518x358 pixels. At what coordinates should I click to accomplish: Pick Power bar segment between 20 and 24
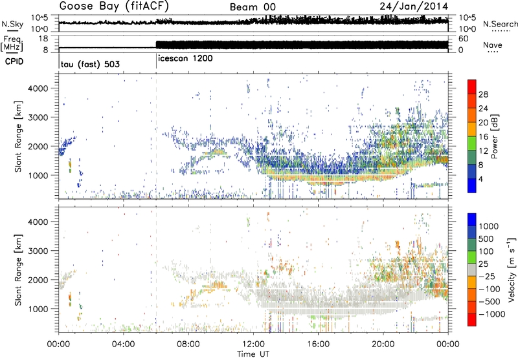pyautogui.click(x=472, y=115)
